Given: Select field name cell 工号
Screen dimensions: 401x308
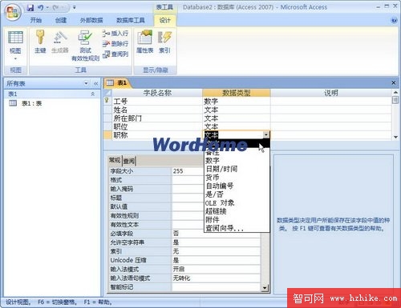Looking at the screenshot, I should (x=157, y=101).
